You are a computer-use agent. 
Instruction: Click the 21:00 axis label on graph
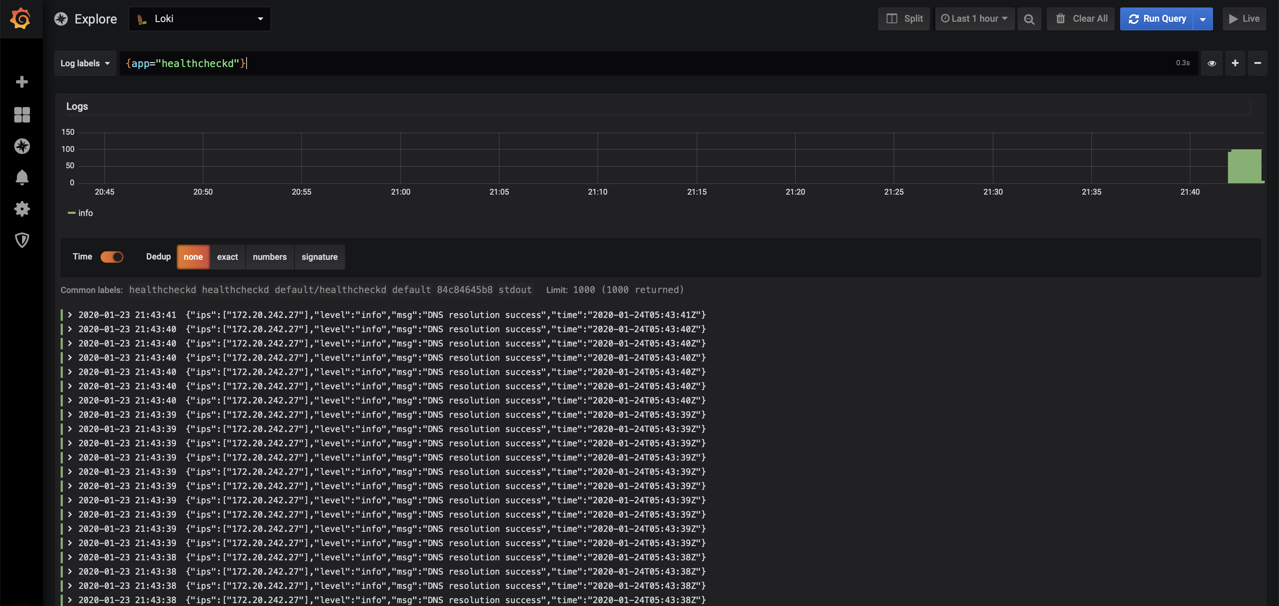[401, 192]
